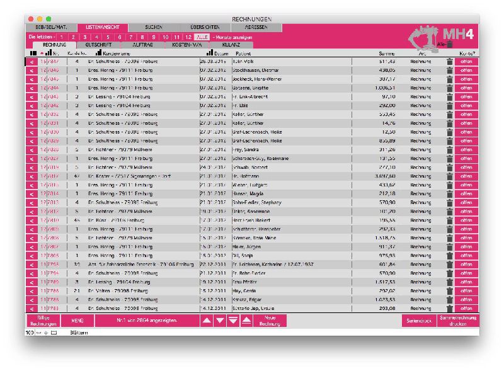Open the SUCHEN tab

point(153,28)
